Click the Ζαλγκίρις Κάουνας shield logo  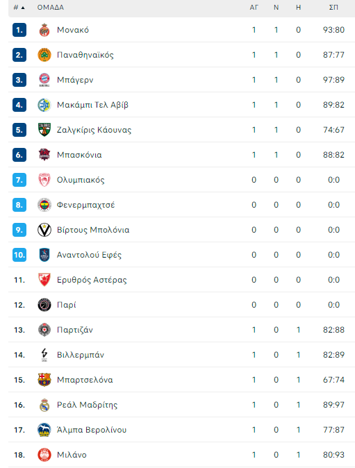(x=44, y=130)
